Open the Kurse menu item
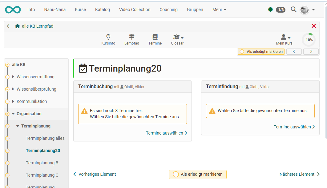The width and height of the screenshot is (327, 188). pyautogui.click(x=80, y=10)
